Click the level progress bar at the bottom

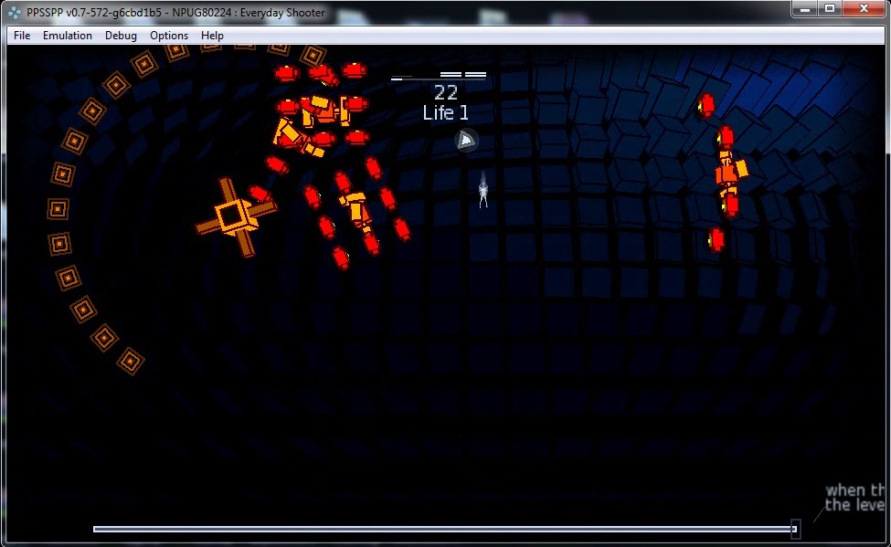tap(439, 529)
